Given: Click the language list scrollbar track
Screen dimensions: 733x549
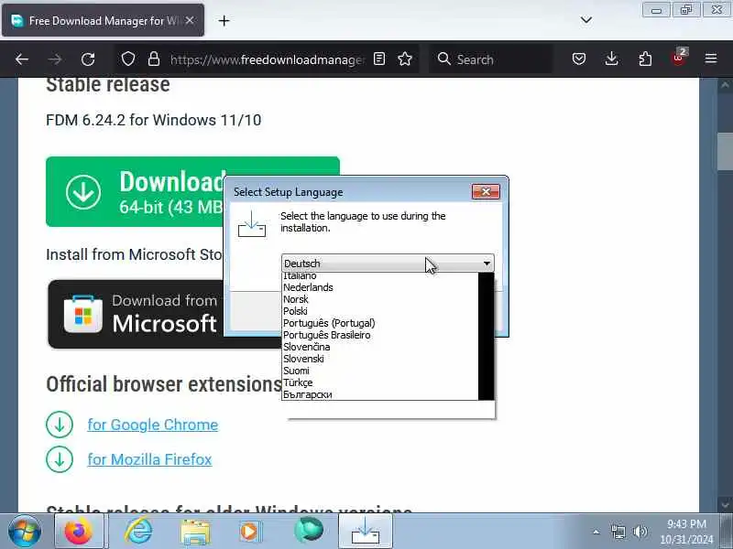Looking at the screenshot, I should (x=487, y=336).
